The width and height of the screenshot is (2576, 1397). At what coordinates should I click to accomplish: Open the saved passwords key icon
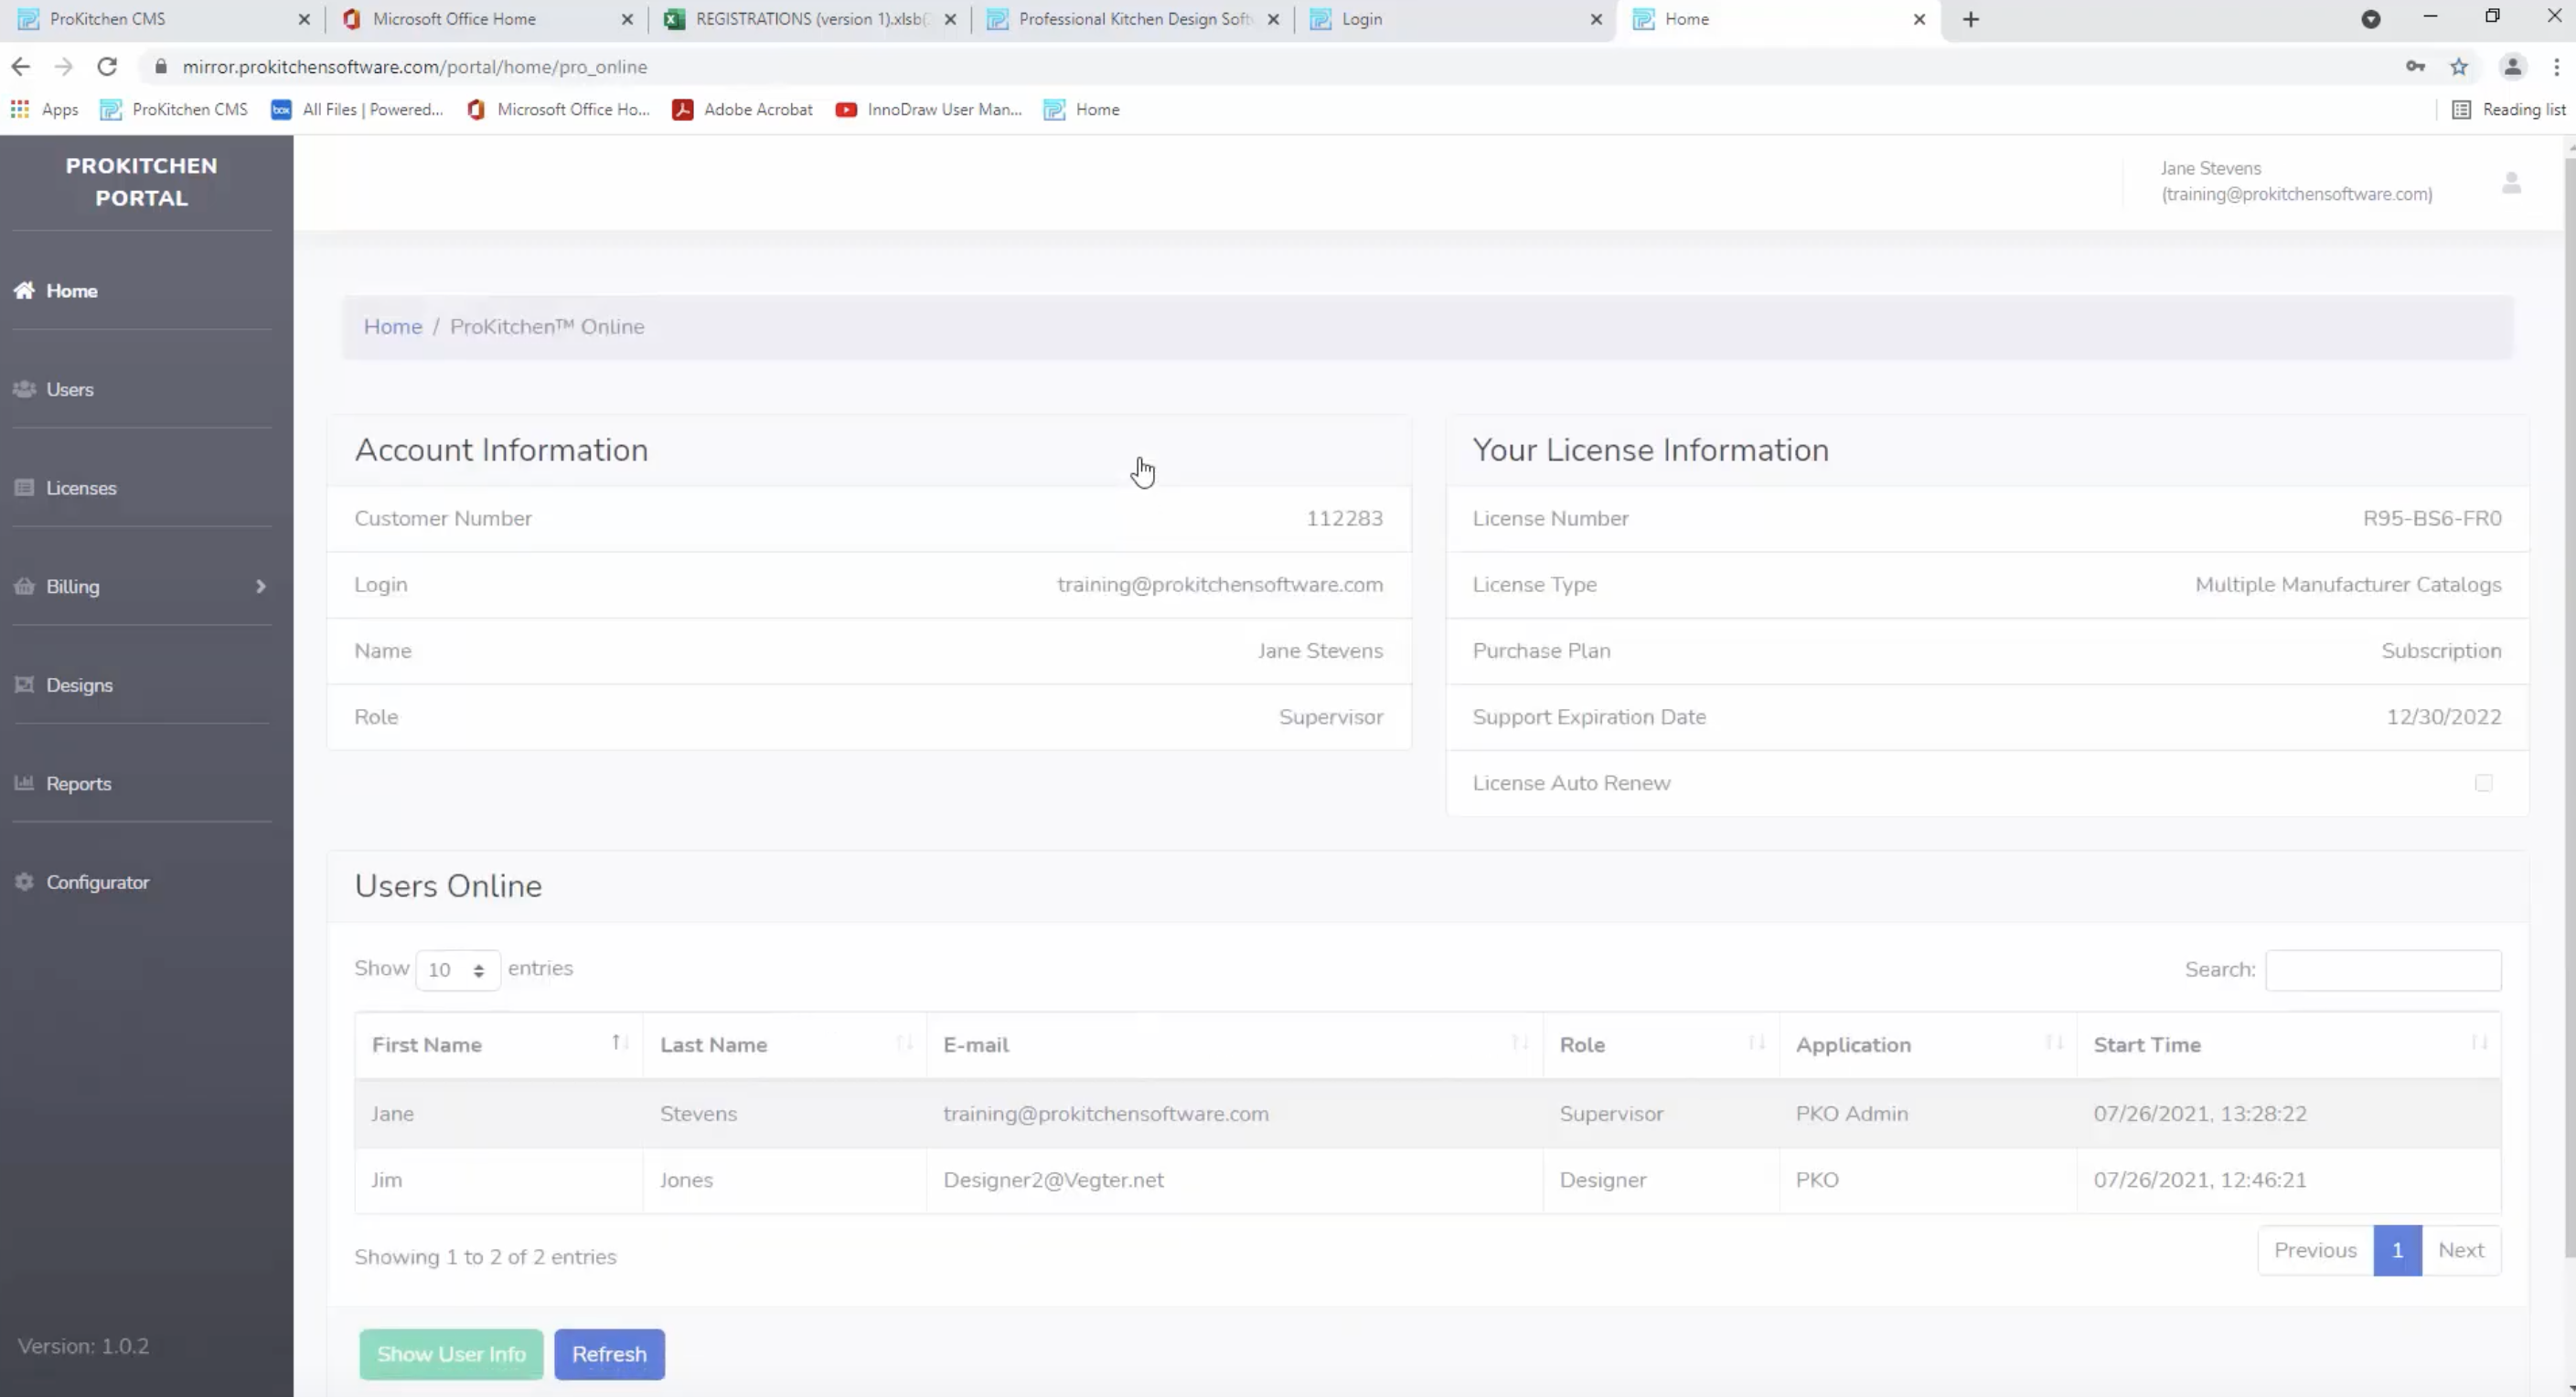2415,67
